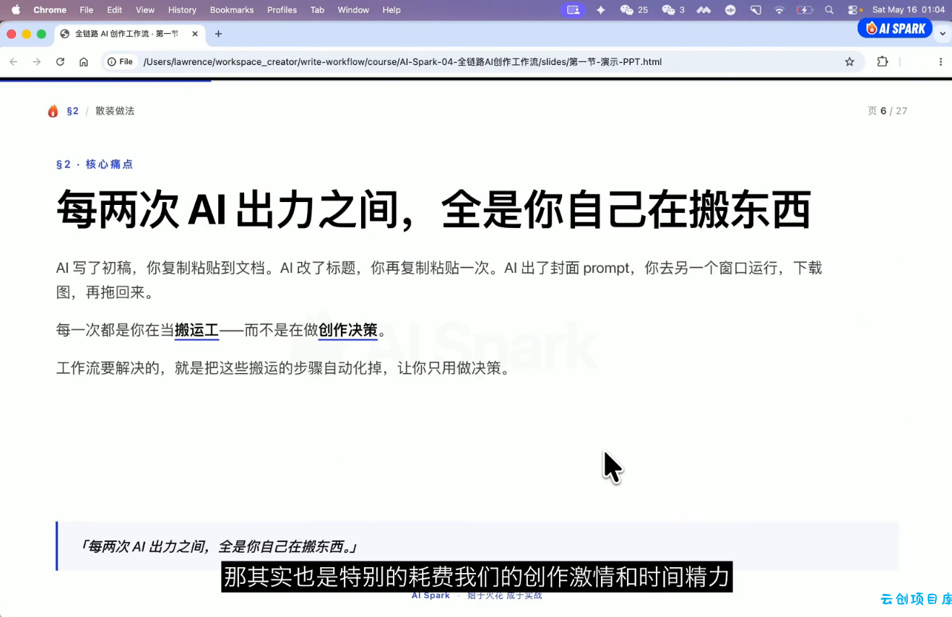This screenshot has height=617, width=952.
Task: Open the Chrome application menu
Action: pyautogui.click(x=50, y=10)
